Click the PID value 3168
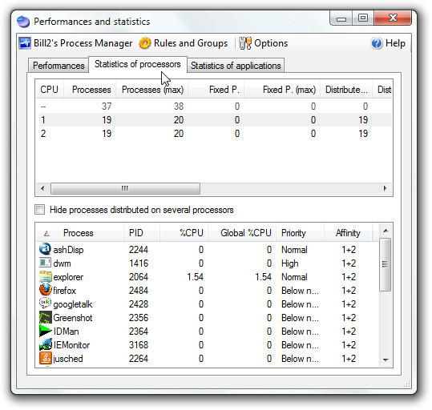This screenshot has height=410, width=432. [139, 345]
